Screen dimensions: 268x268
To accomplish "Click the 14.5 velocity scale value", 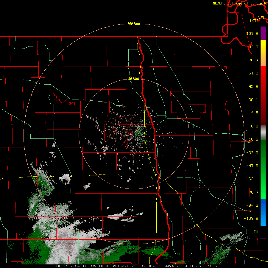I will pyautogui.click(x=253, y=113).
